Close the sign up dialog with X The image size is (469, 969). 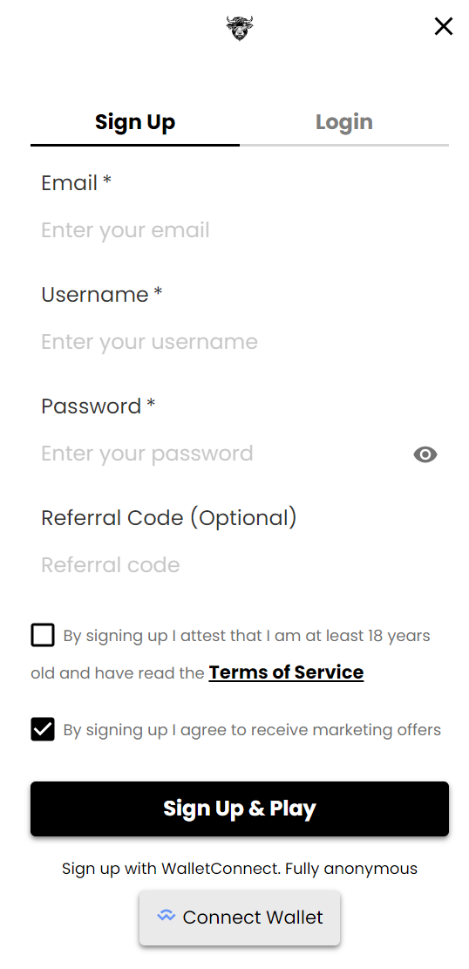[443, 26]
